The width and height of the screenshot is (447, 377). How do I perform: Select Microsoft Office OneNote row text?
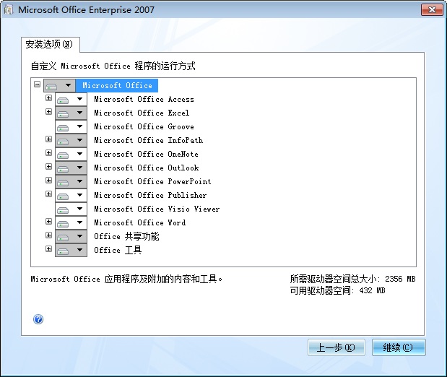pos(147,154)
